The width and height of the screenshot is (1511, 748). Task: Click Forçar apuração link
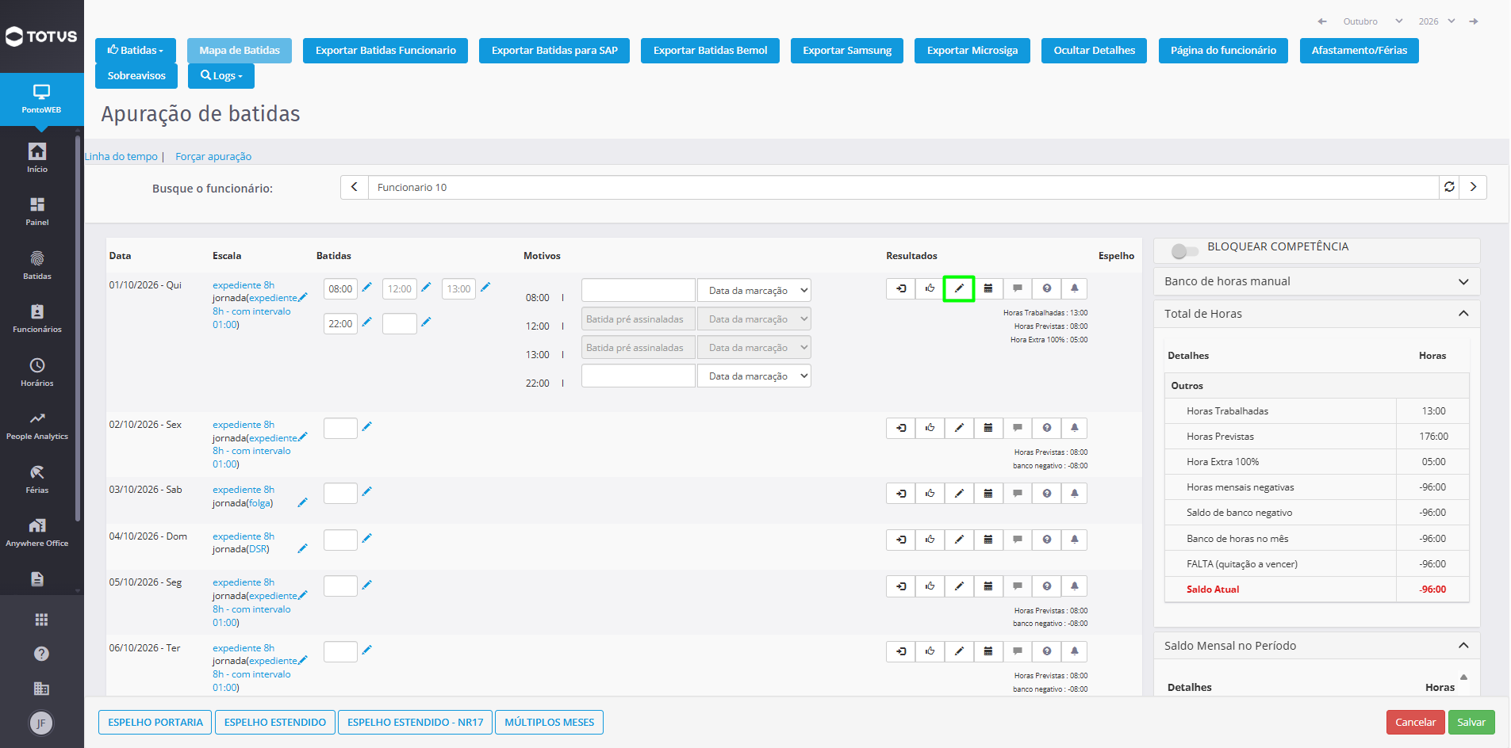click(x=213, y=156)
